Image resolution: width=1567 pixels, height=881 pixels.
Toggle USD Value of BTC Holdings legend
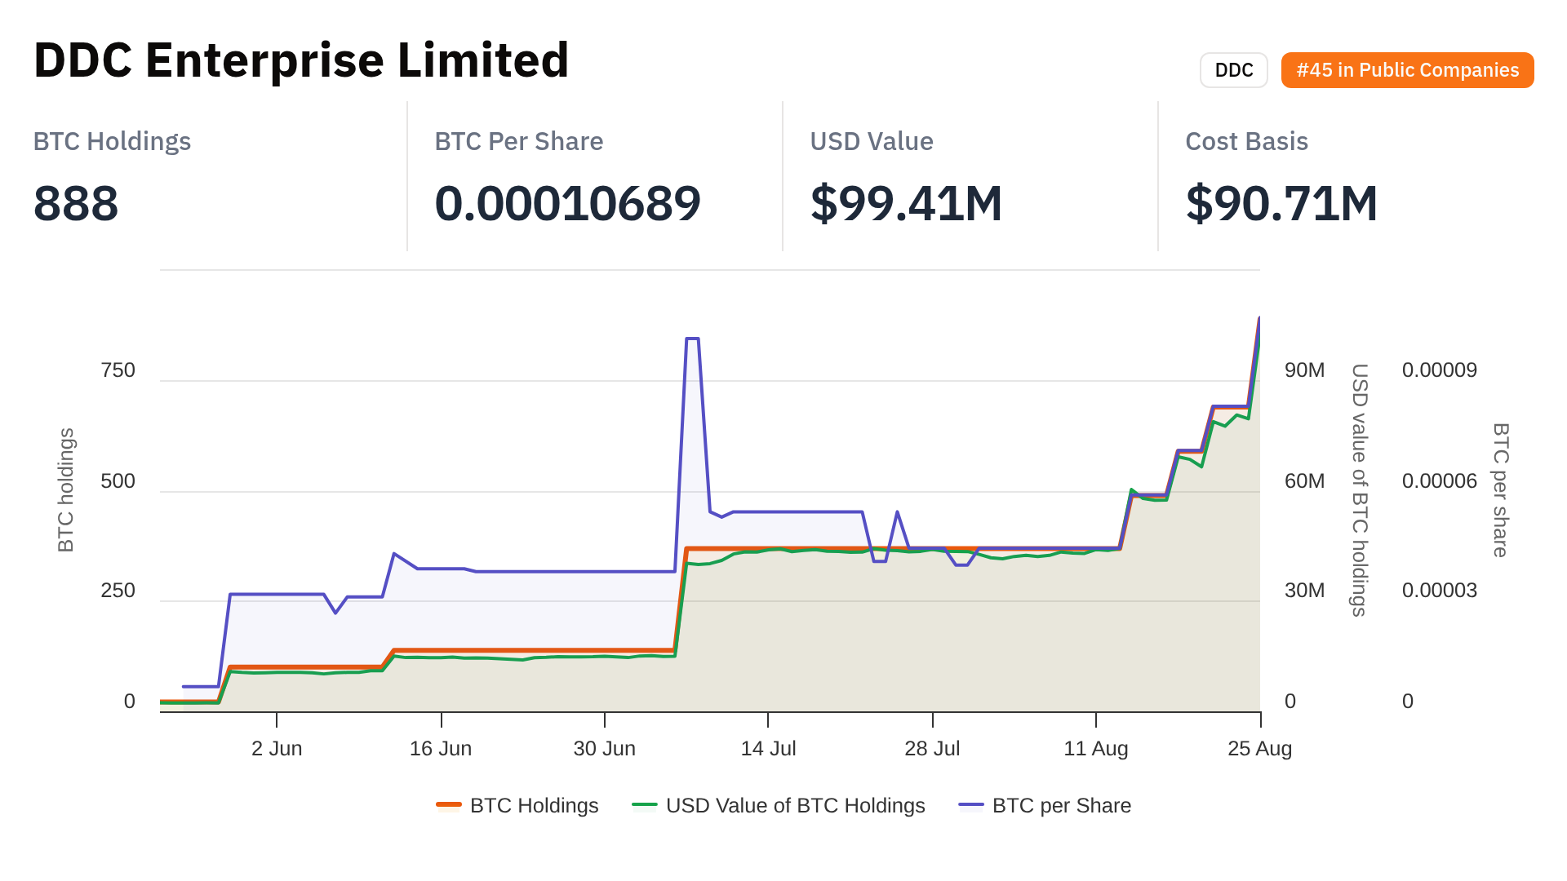pos(795,805)
